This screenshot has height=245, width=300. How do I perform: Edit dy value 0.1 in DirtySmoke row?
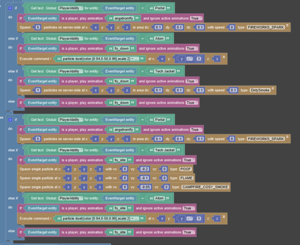tap(179, 90)
